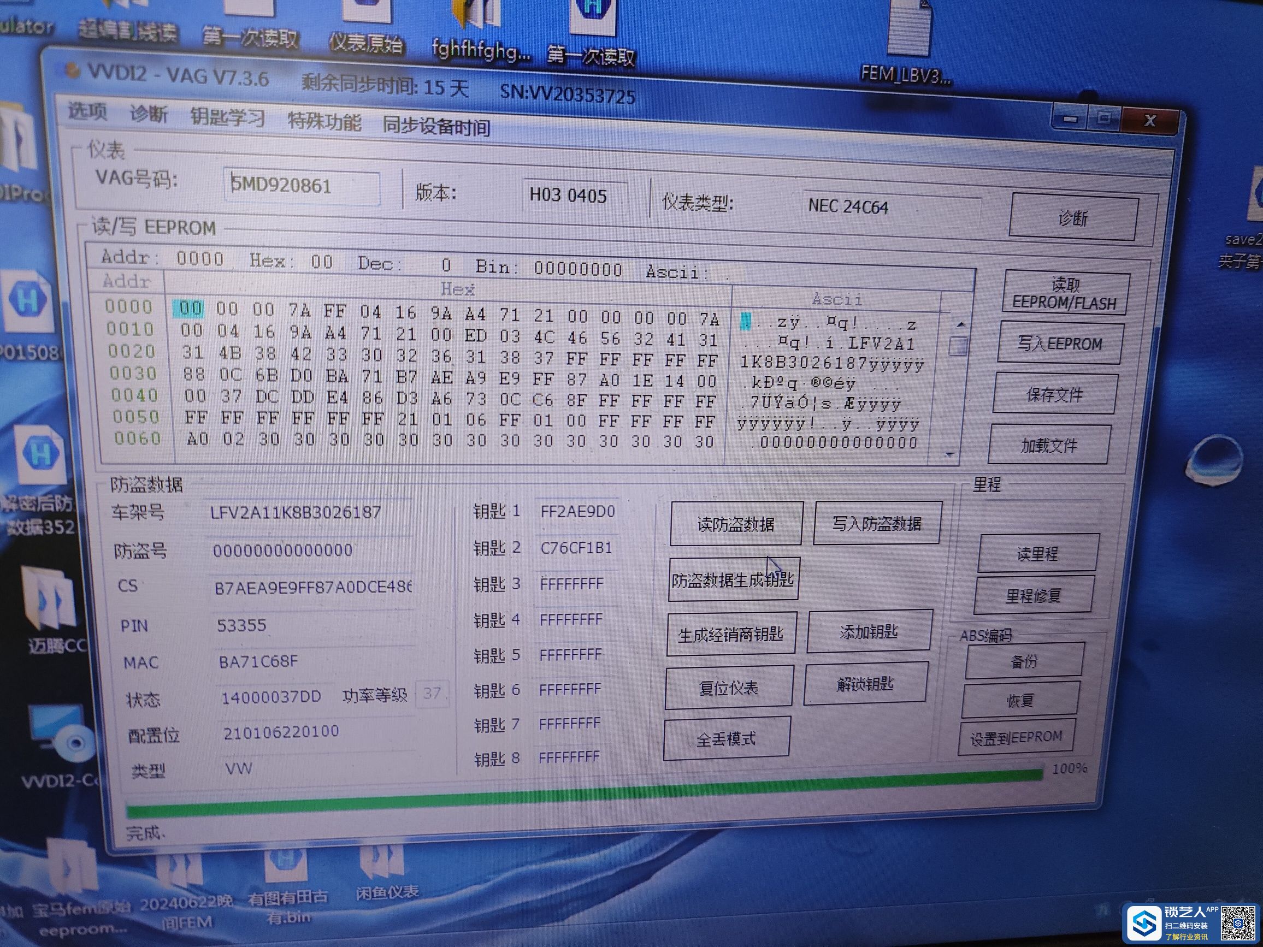Image resolution: width=1263 pixels, height=947 pixels.
Task: Click 读取 EEPROM/FLASH button
Action: pyautogui.click(x=1065, y=293)
